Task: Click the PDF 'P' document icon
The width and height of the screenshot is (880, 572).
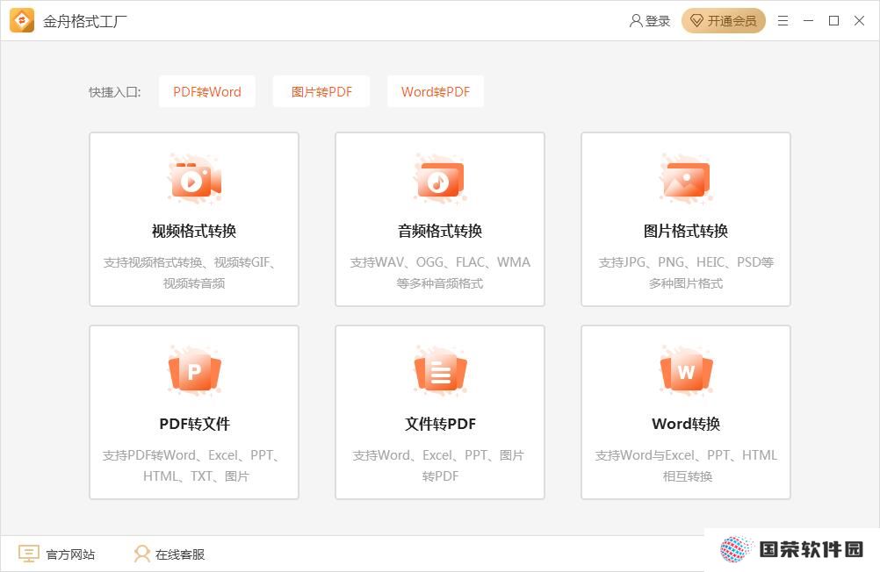Action: 194,371
